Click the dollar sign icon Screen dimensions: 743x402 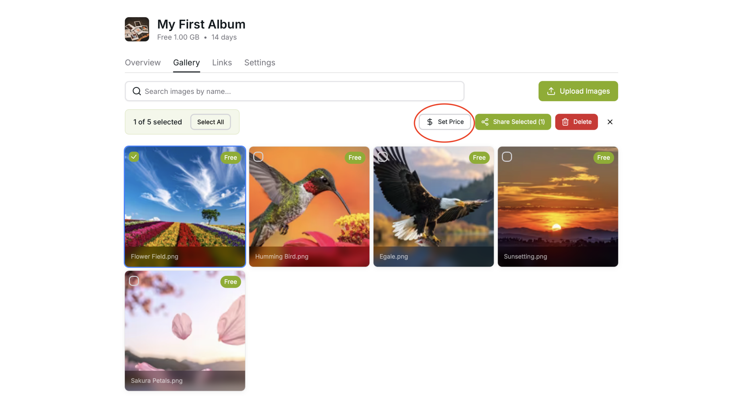430,122
